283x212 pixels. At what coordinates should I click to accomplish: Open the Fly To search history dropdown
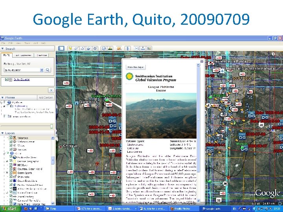point(42,70)
